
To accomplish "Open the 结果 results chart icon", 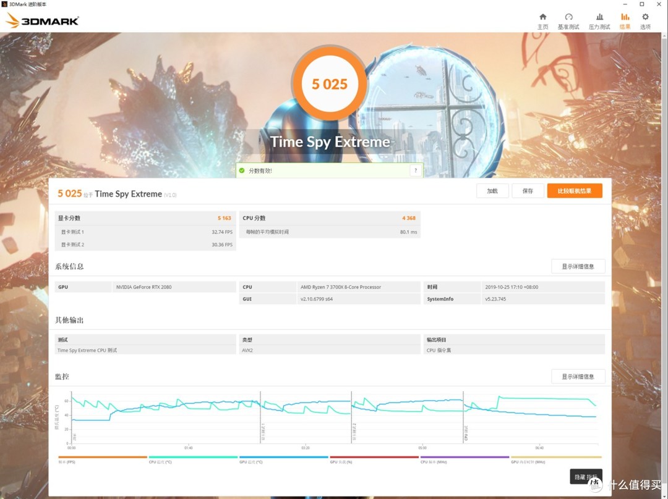I will pyautogui.click(x=625, y=21).
